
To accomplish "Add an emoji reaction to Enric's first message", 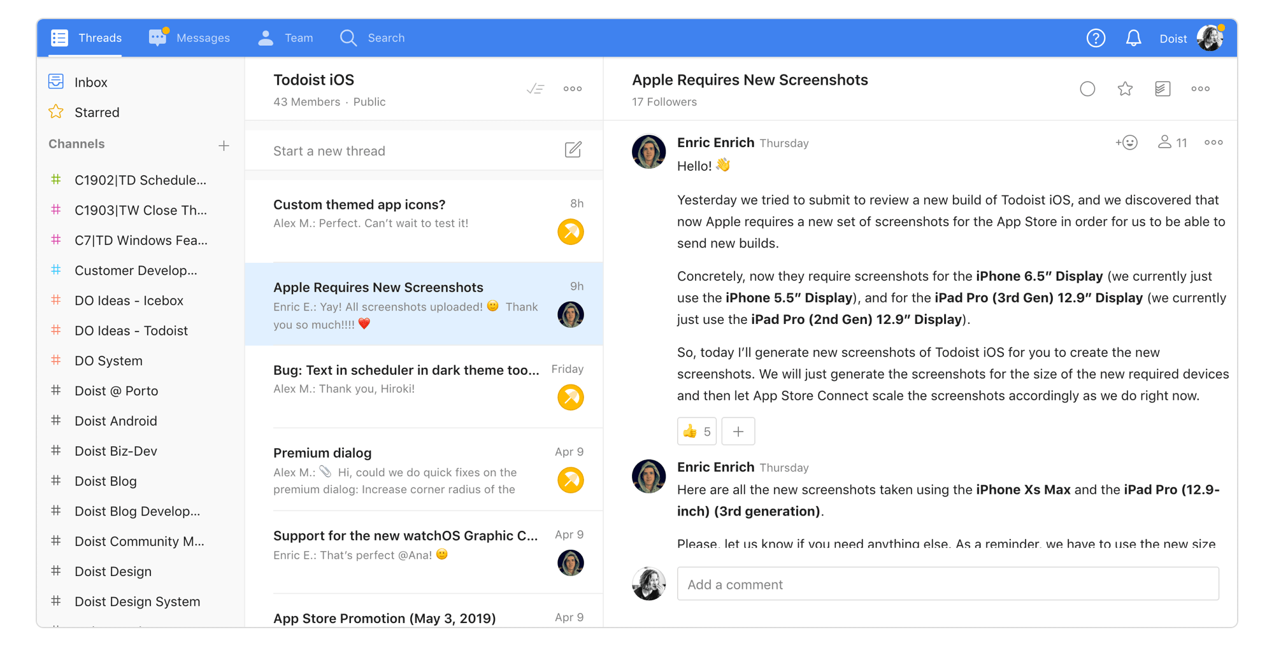I will click(1126, 142).
